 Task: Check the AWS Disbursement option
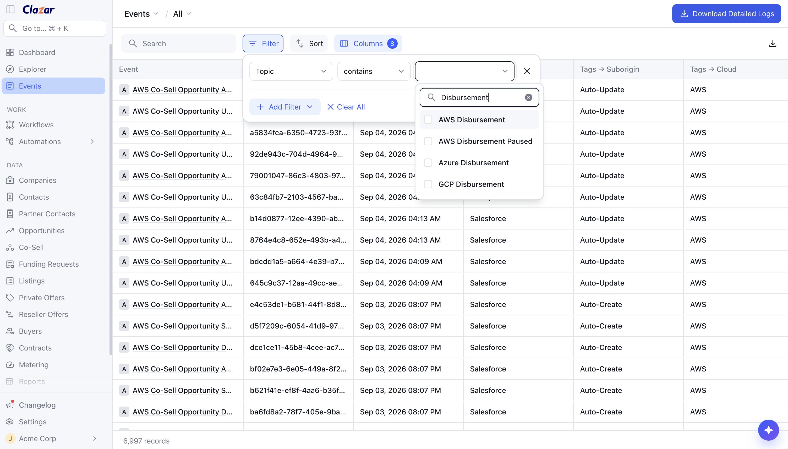(428, 120)
